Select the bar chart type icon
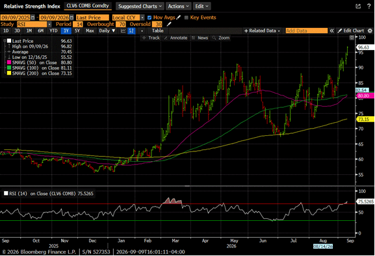The height and width of the screenshot is (256, 375). coord(131,31)
